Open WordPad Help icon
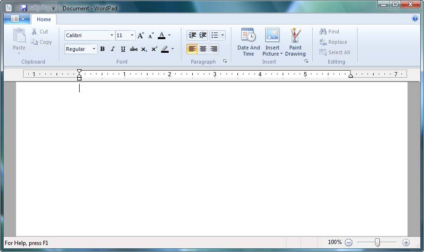This screenshot has height=252, width=424. (x=415, y=19)
